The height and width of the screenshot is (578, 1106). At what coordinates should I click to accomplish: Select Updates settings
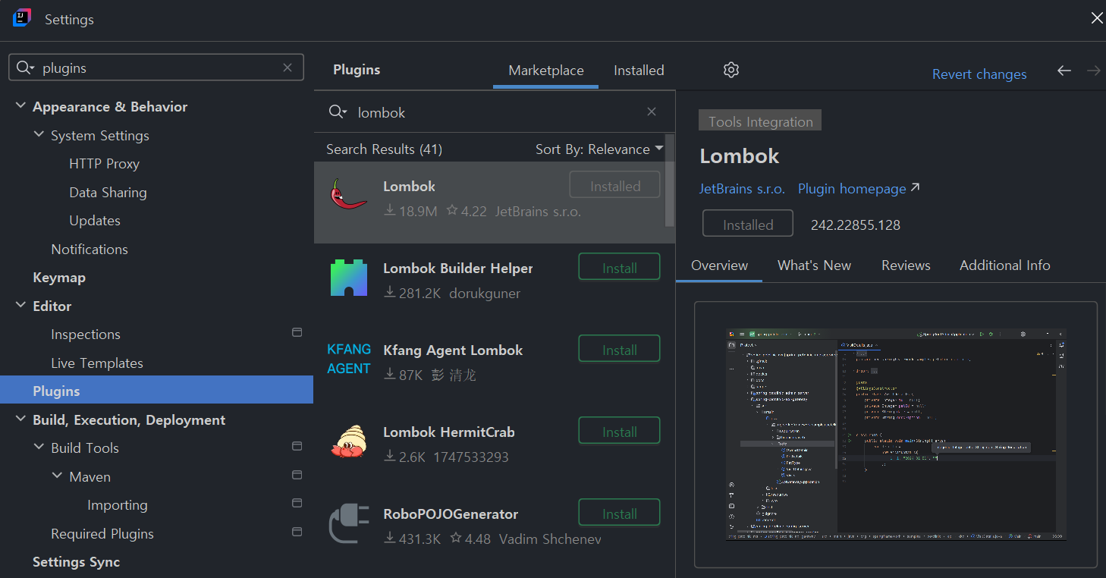[95, 221]
